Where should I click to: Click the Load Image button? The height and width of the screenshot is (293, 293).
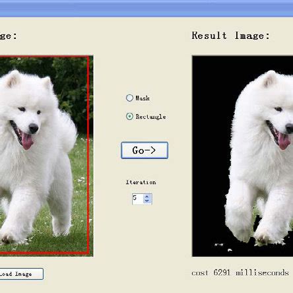pyautogui.click(x=21, y=274)
